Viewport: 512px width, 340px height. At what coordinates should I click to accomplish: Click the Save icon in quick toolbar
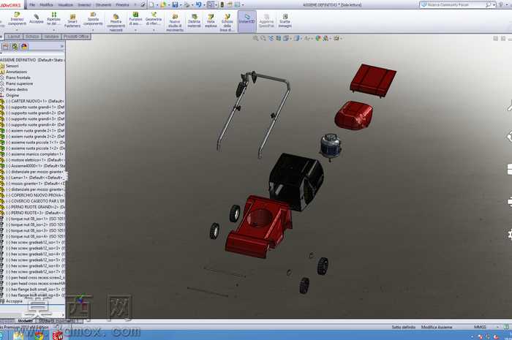tap(175, 4)
